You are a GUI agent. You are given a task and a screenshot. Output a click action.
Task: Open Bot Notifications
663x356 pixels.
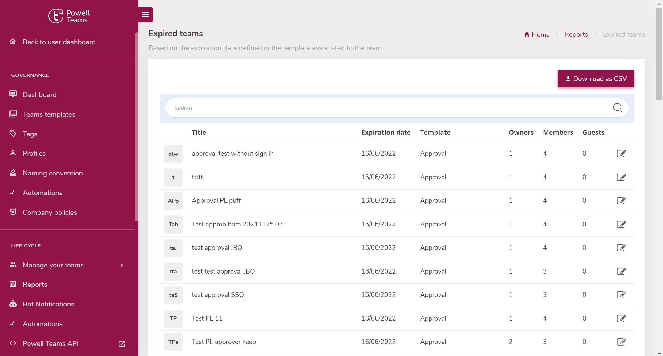[48, 304]
